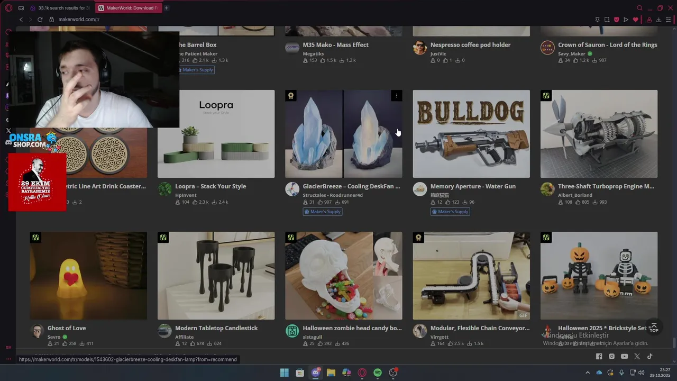Open MakerWorld X social icon
Image resolution: width=677 pixels, height=381 pixels.
coord(637,356)
